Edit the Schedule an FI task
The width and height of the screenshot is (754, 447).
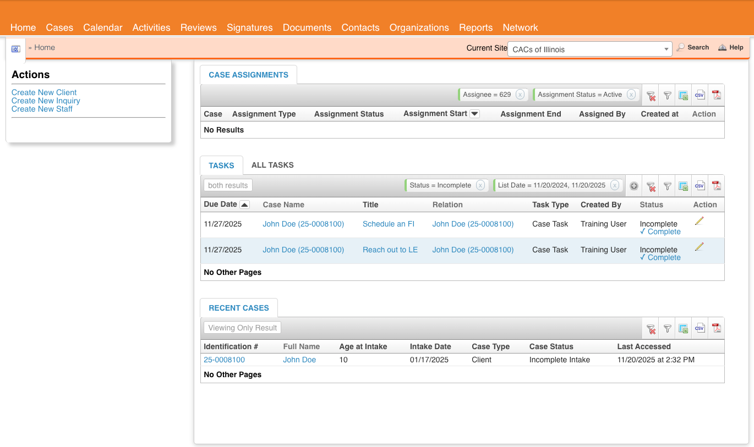tap(699, 221)
